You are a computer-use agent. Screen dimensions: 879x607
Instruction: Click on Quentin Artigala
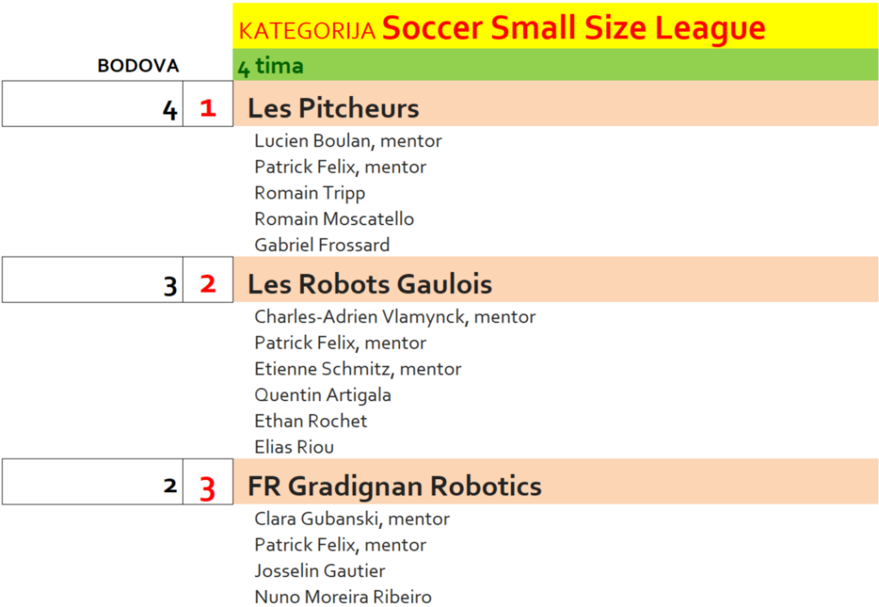coord(323,395)
